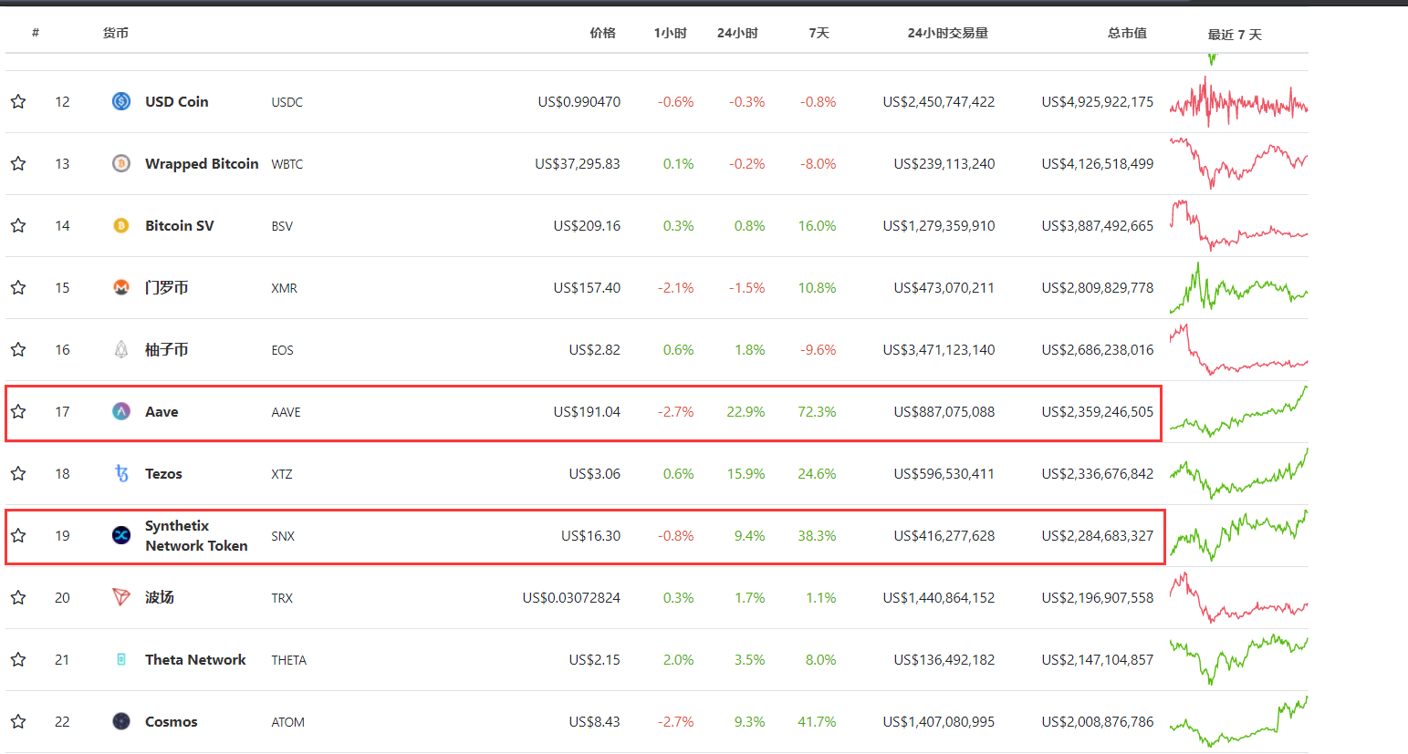Click the XMR ticker symbol
Image resolution: width=1408 pixels, height=754 pixels.
tap(284, 288)
